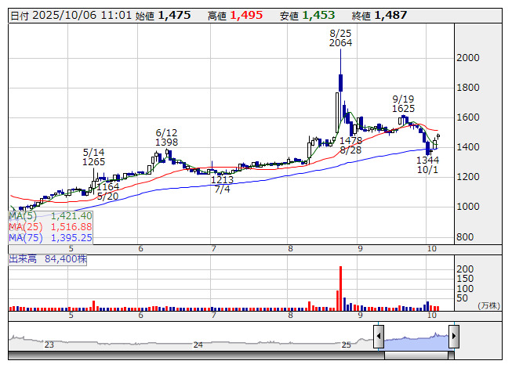Click the MA(25) 1,516.88 legend entry
The height and width of the screenshot is (368, 512).
pos(51,227)
